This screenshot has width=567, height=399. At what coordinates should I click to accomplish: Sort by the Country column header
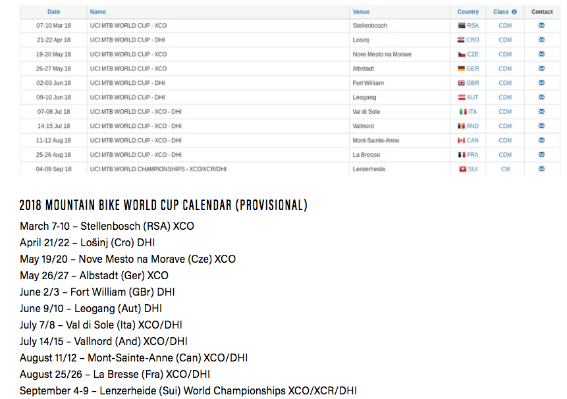pos(468,11)
